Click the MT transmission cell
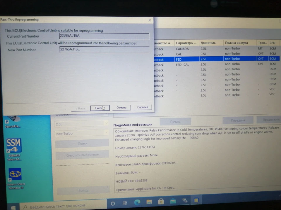This screenshot has height=210, width=281. pos(260,48)
